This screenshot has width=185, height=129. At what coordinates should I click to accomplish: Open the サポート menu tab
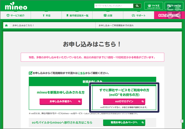click(139, 15)
